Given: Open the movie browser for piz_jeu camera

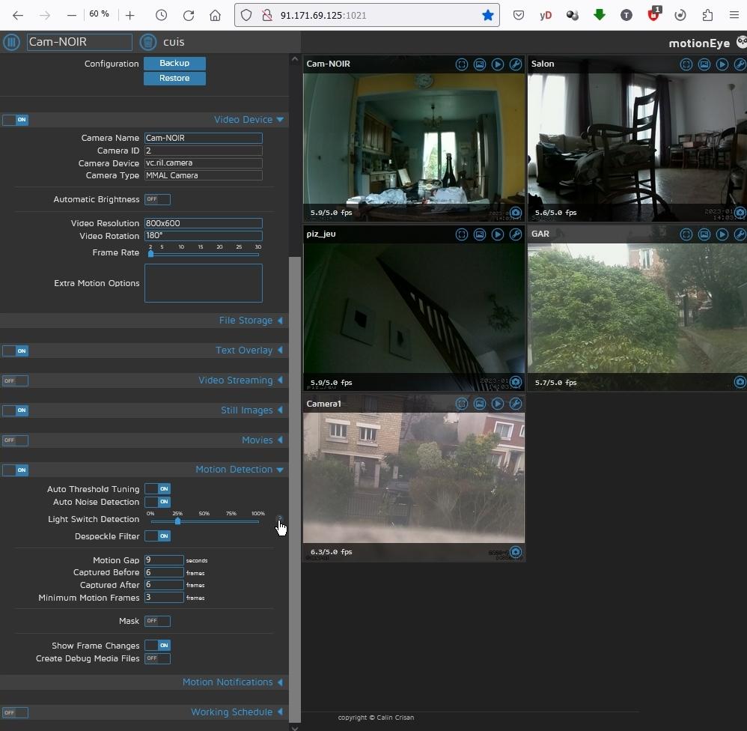Looking at the screenshot, I should pos(498,234).
